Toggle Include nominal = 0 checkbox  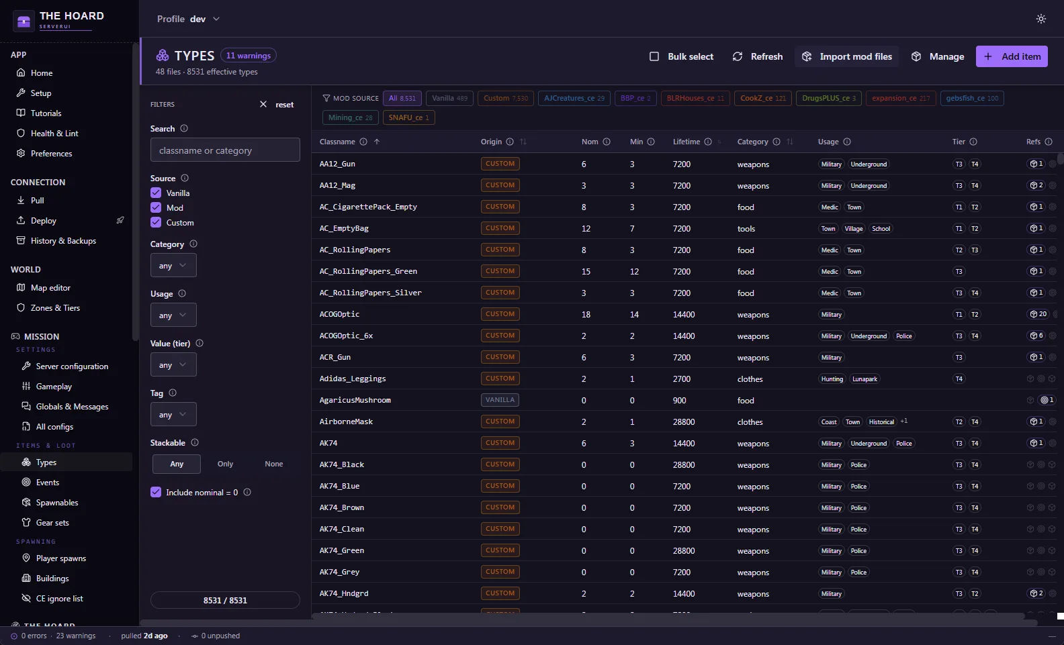[x=156, y=492]
